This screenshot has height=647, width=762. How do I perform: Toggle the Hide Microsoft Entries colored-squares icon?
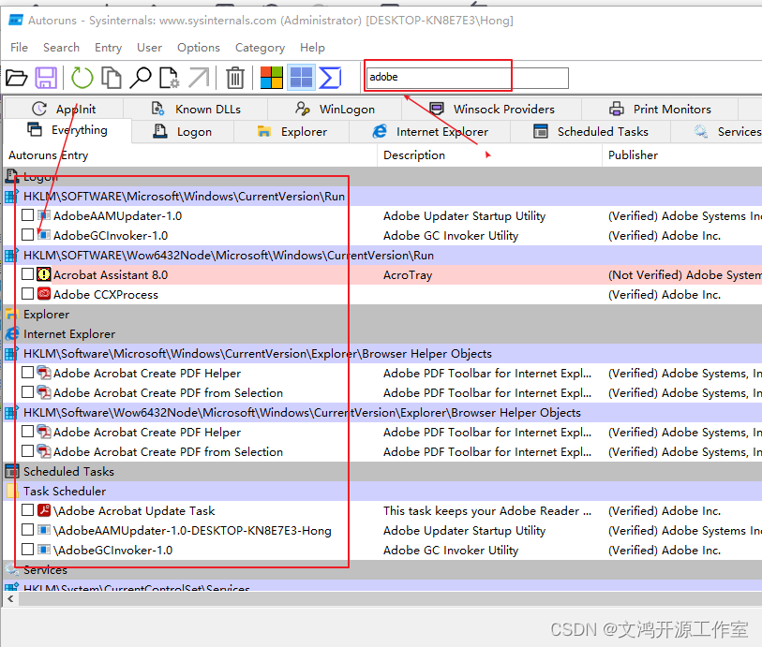pyautogui.click(x=272, y=78)
